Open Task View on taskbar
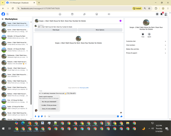The width and height of the screenshot is (171, 136). pyautogui.click(x=10, y=128)
